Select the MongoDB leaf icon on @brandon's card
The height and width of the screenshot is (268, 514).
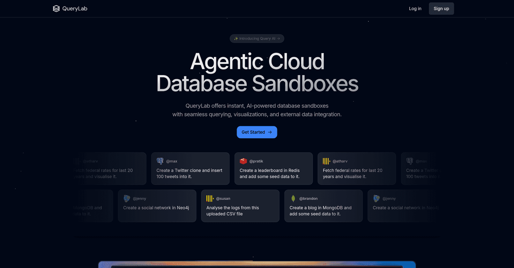pyautogui.click(x=293, y=198)
